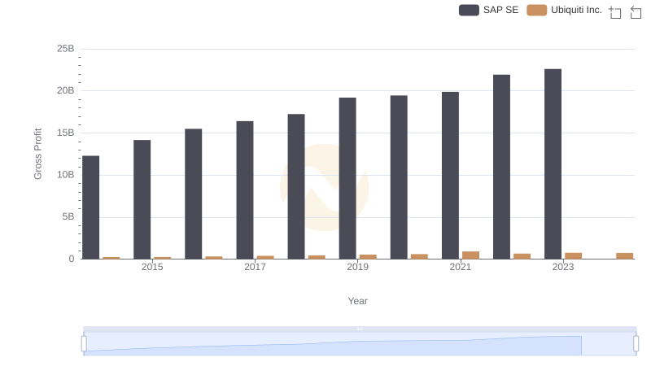Viewport: 651px width, 375px height.
Task: Click the right handle of the zoom slider
Action: (x=636, y=344)
